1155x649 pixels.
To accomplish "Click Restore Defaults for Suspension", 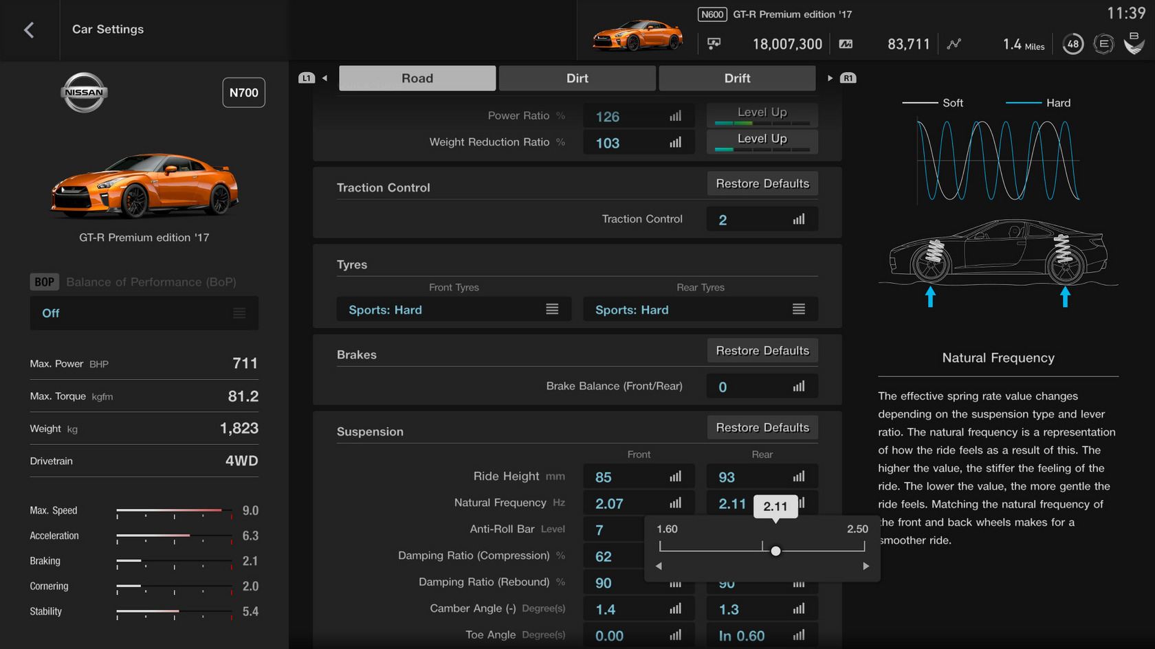I will (762, 426).
